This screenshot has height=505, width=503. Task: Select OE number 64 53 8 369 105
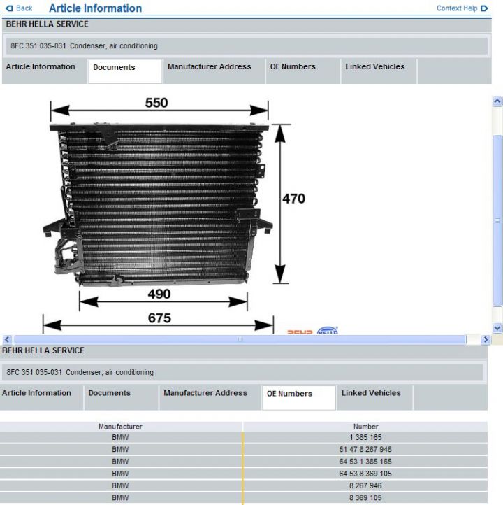tap(365, 474)
